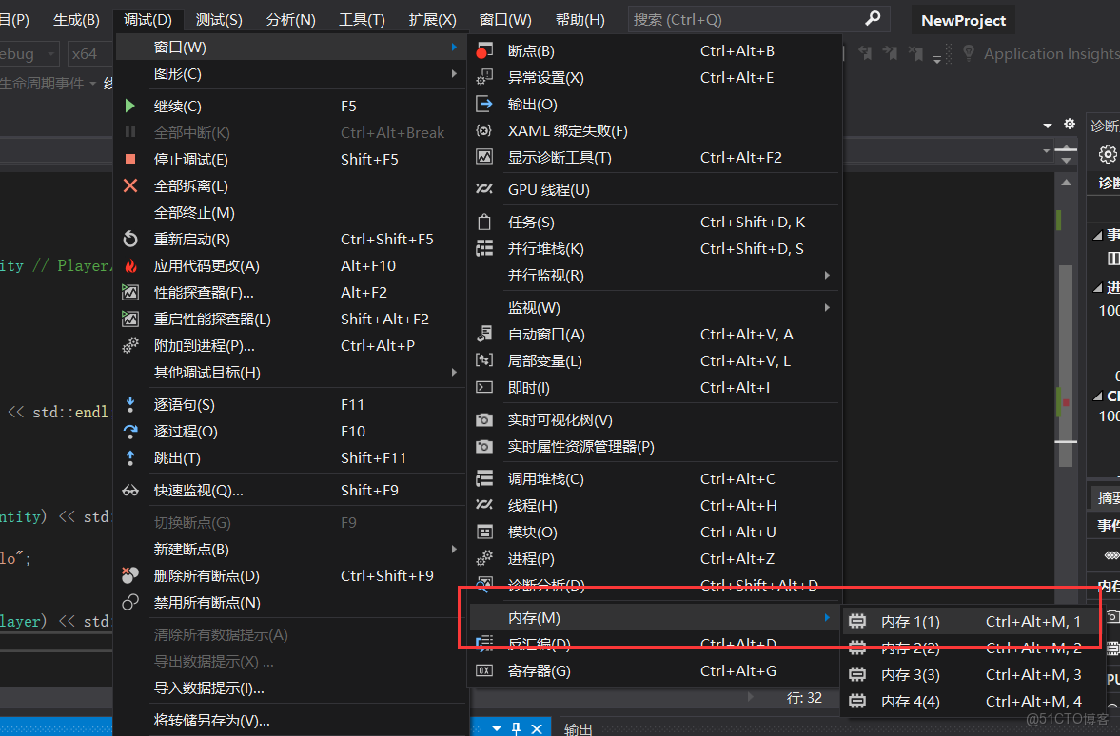The width and height of the screenshot is (1120, 736).
Task: Choose 内存 1(1) from the memory submenu
Action: point(911,621)
